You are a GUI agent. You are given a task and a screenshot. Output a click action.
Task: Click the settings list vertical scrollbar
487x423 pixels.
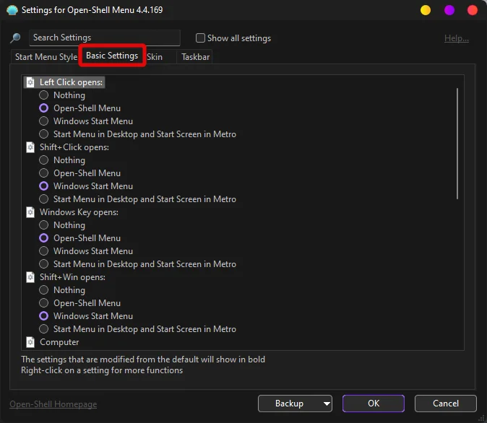457,144
